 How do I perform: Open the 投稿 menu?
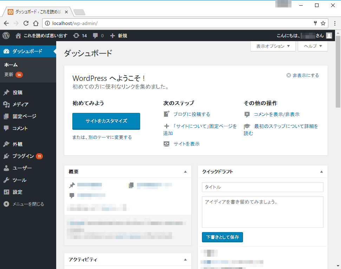tap(28, 92)
